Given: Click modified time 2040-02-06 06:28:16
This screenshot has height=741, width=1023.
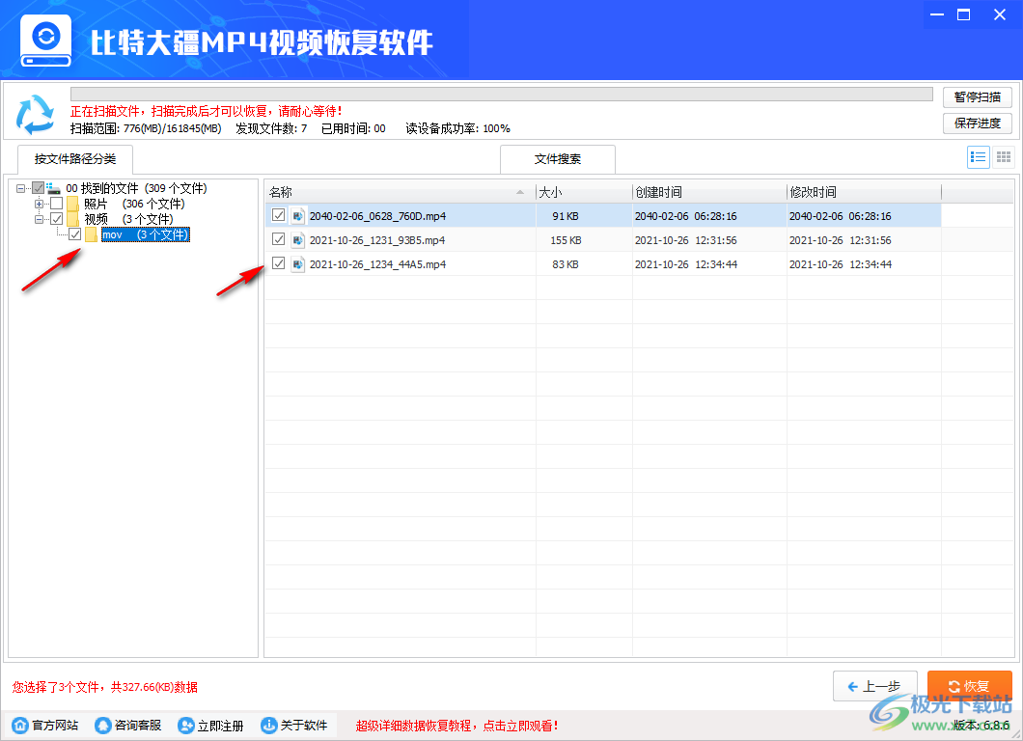Looking at the screenshot, I should [841, 216].
